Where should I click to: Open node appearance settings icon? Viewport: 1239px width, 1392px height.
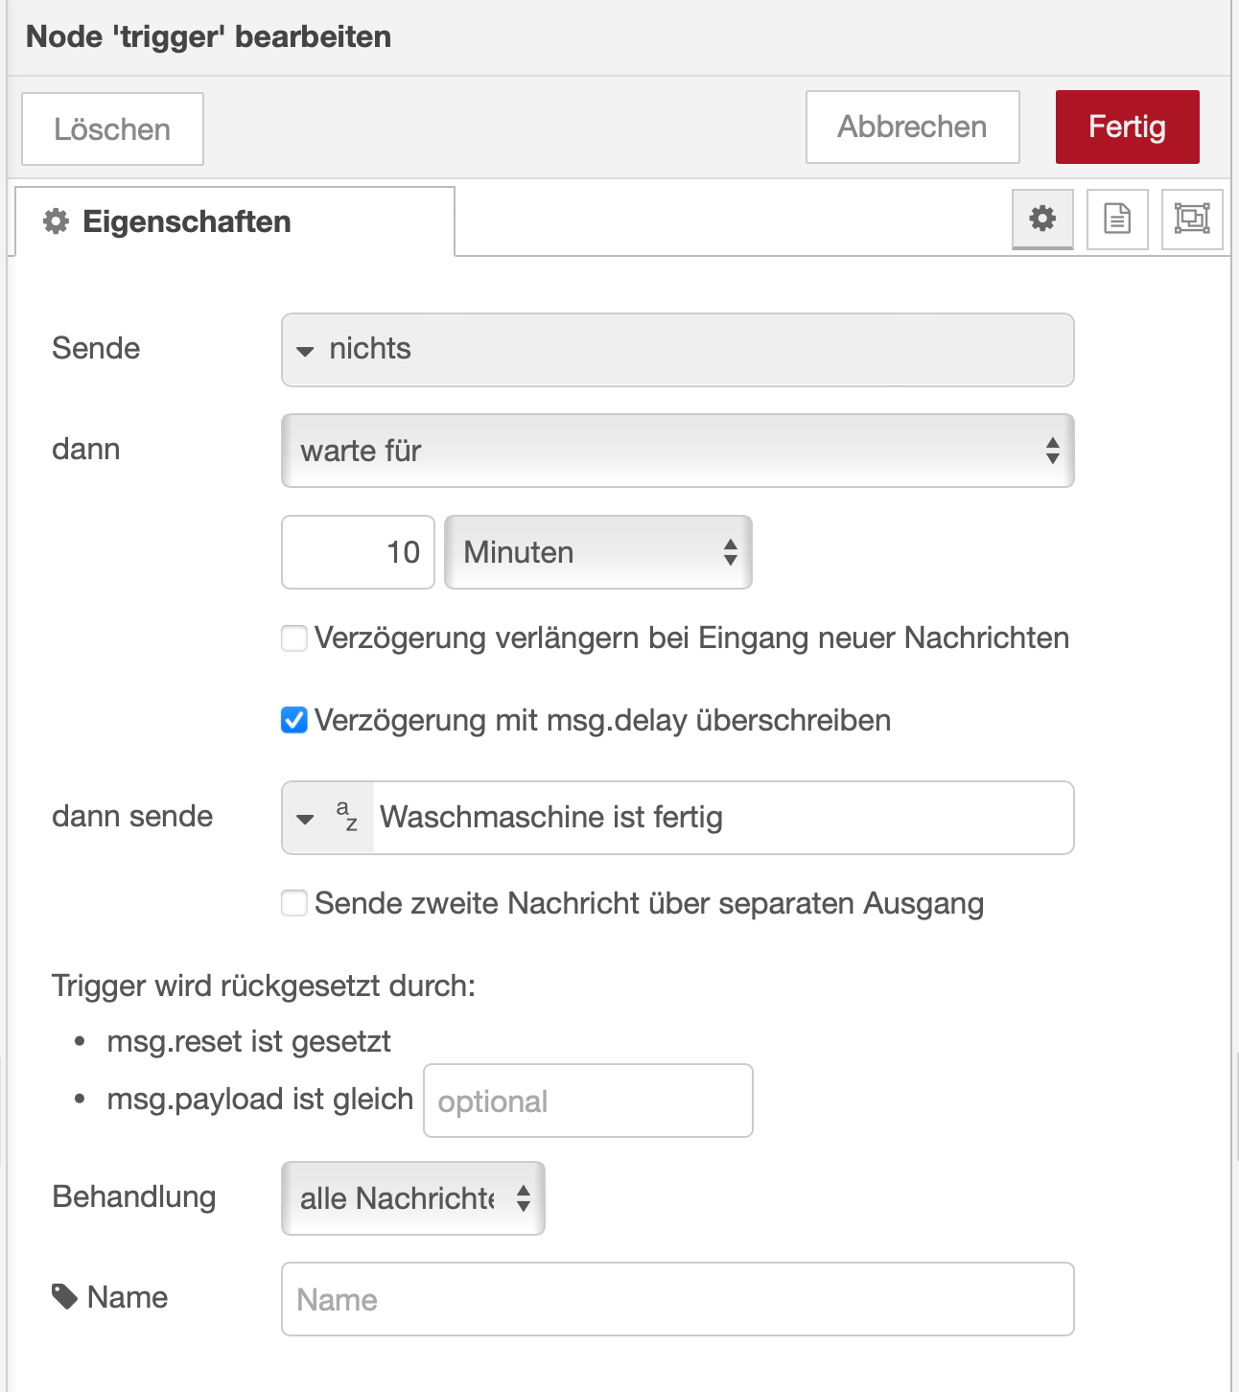coord(1192,219)
